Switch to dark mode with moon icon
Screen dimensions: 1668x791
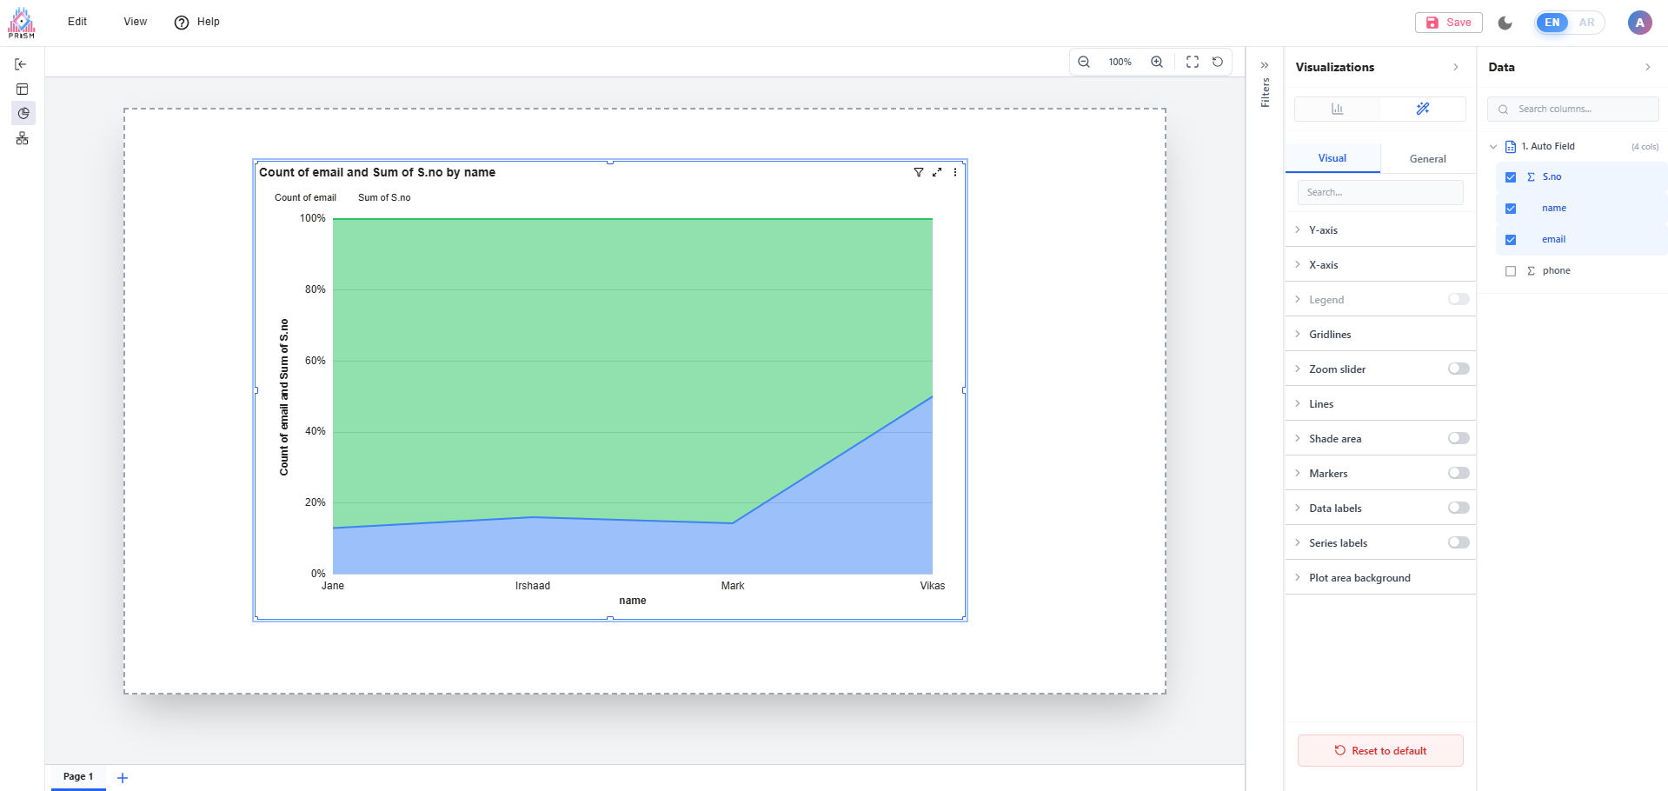click(x=1505, y=23)
